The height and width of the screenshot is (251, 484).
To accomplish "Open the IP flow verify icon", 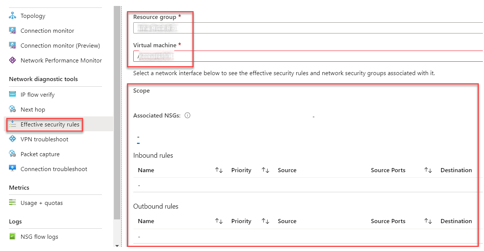I will [13, 94].
